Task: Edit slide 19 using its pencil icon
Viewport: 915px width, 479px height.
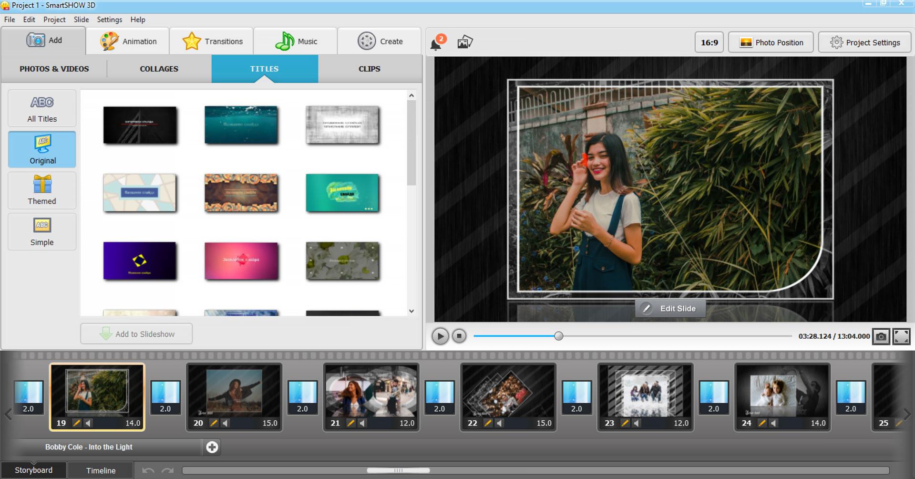Action: [77, 423]
